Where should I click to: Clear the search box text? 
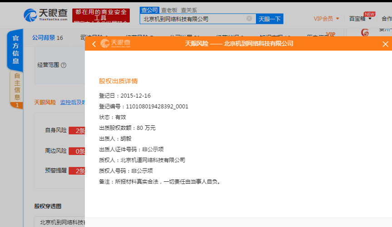point(249,19)
